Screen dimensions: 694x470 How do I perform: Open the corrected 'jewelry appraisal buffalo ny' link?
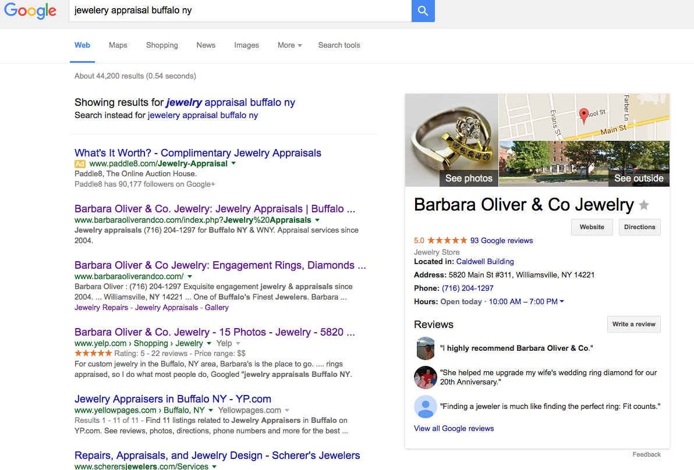231,102
